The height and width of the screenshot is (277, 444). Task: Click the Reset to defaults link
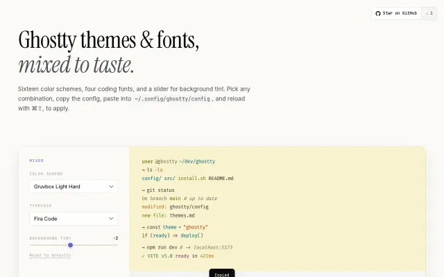click(x=50, y=256)
